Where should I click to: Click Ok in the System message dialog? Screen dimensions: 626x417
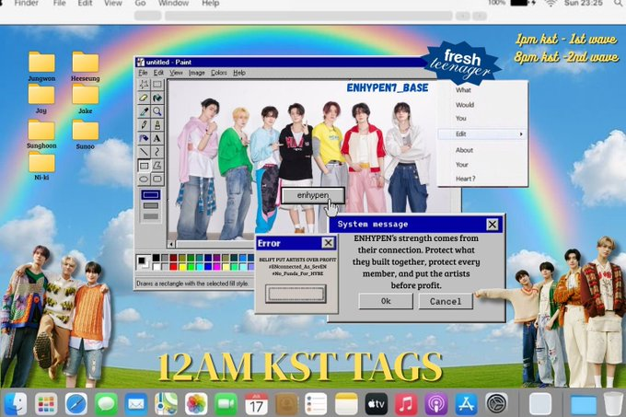tap(386, 301)
